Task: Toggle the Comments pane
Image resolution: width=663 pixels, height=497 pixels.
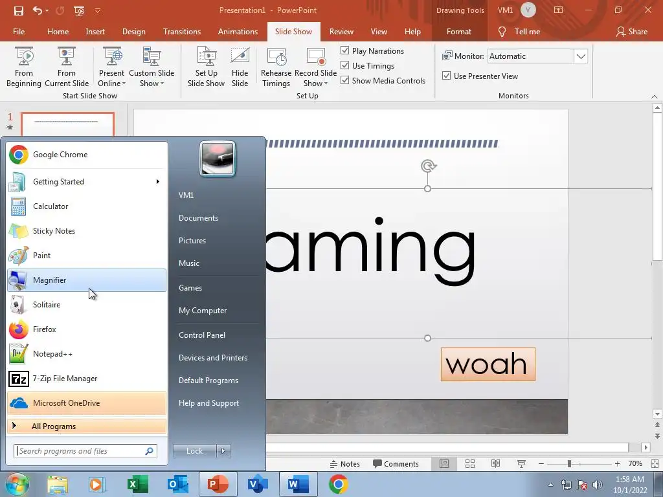Action: [396, 464]
